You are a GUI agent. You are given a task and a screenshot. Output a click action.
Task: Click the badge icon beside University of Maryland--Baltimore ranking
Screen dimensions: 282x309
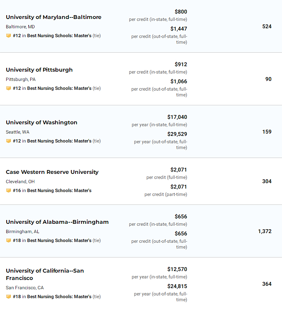9,36
